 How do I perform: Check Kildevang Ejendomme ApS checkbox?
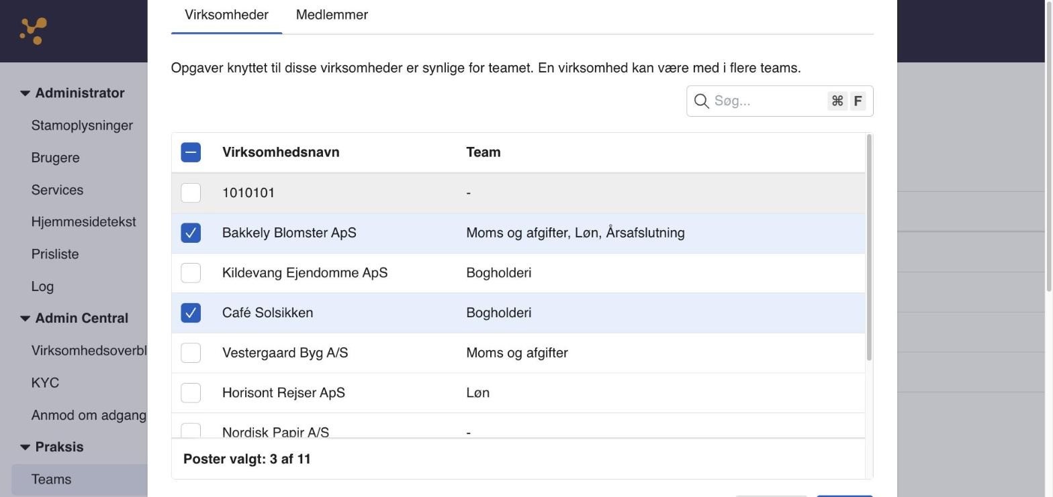pyautogui.click(x=191, y=273)
